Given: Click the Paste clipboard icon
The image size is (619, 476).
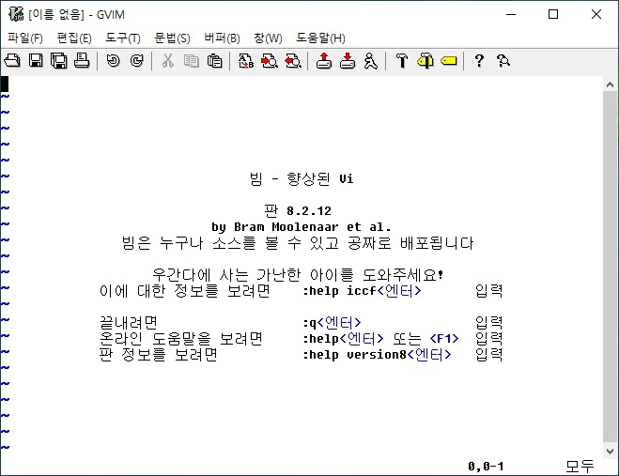Looking at the screenshot, I should [214, 61].
